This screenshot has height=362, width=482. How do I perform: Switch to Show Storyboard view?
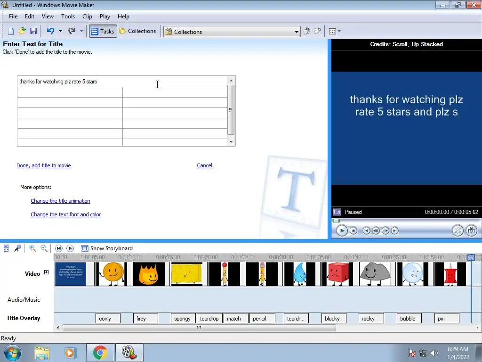107,248
